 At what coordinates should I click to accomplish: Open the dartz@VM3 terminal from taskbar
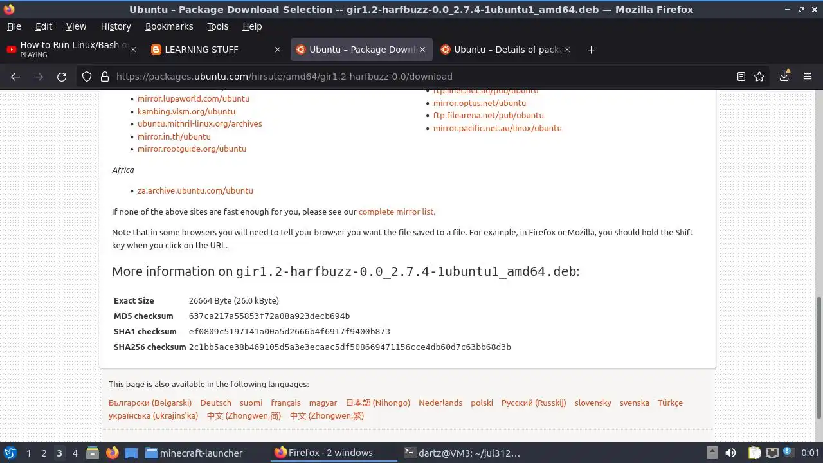462,453
